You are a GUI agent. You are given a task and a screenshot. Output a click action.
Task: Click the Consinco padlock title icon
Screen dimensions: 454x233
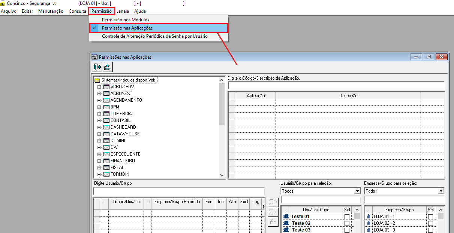[x=2, y=3]
